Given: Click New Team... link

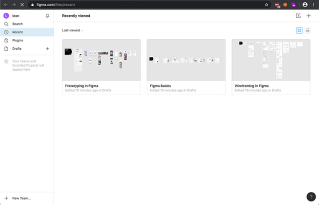Looking at the screenshot, I should pos(21,199).
